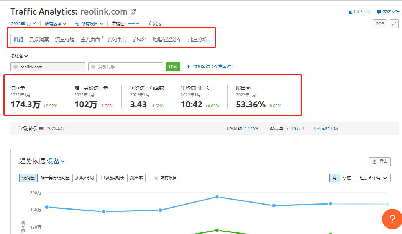Screen dimensions: 402x234
Task: Open the 过去 6 个月 range dropdown
Action: pyautogui.click(x=374, y=178)
